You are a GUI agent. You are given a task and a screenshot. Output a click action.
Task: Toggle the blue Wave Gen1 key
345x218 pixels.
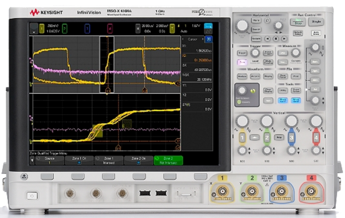pyautogui.click(x=283, y=100)
